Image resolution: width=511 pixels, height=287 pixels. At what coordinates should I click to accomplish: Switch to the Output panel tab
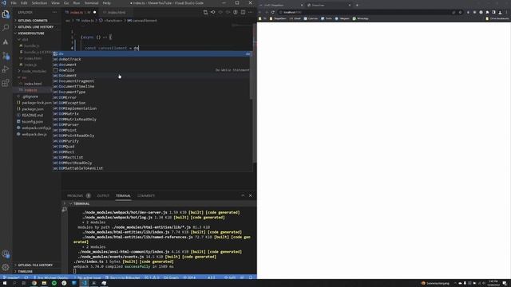[103, 196]
